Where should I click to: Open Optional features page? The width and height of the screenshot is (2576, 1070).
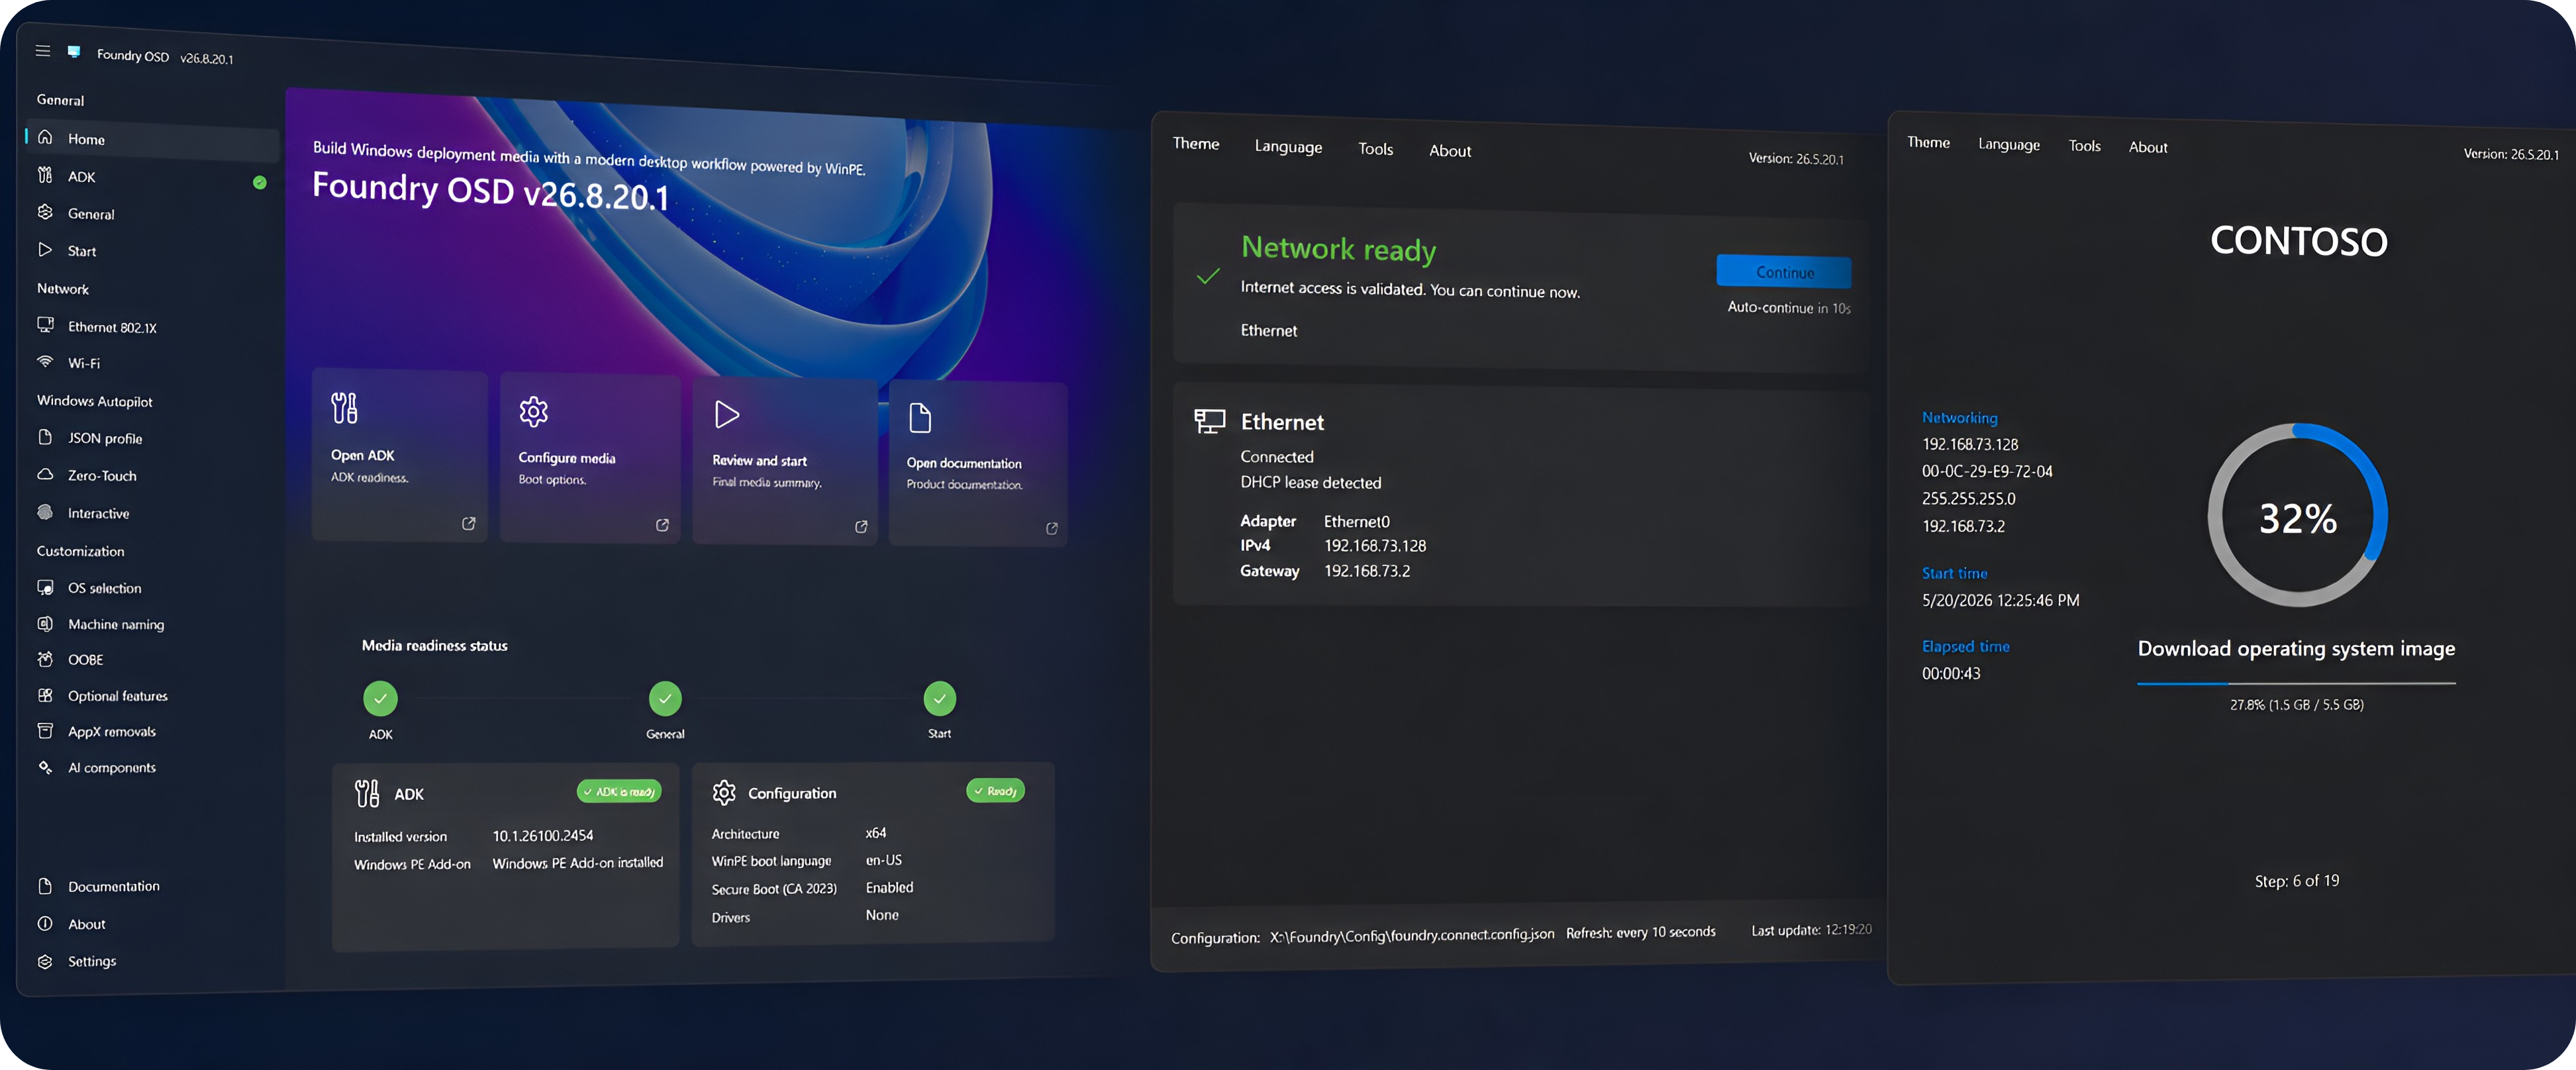[152, 696]
